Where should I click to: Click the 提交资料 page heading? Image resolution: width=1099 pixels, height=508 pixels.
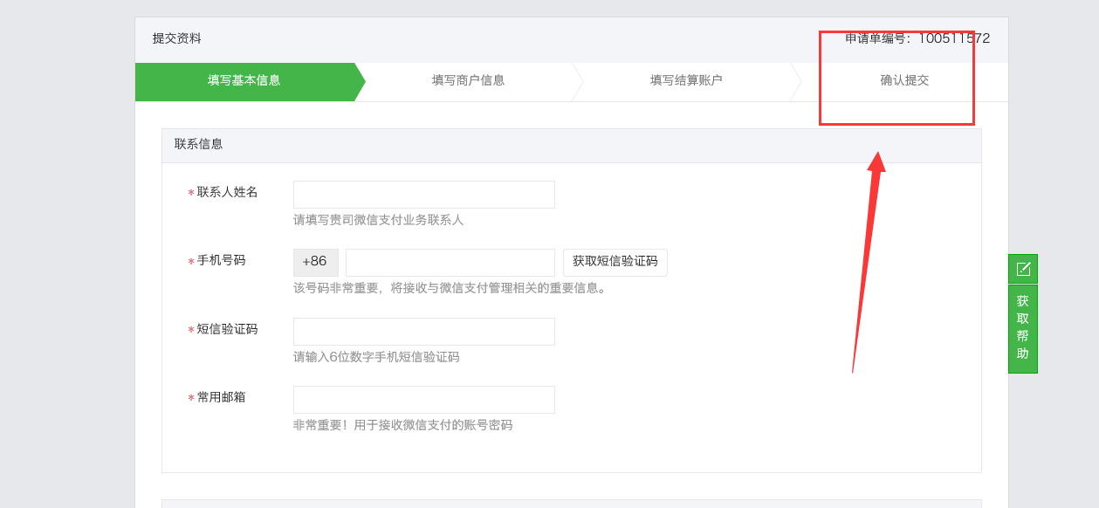click(177, 38)
